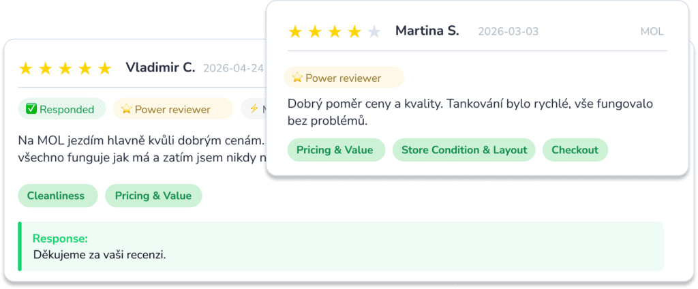Click the lightning bolt icon badge
Image resolution: width=698 pixels, height=289 pixels.
(x=254, y=108)
